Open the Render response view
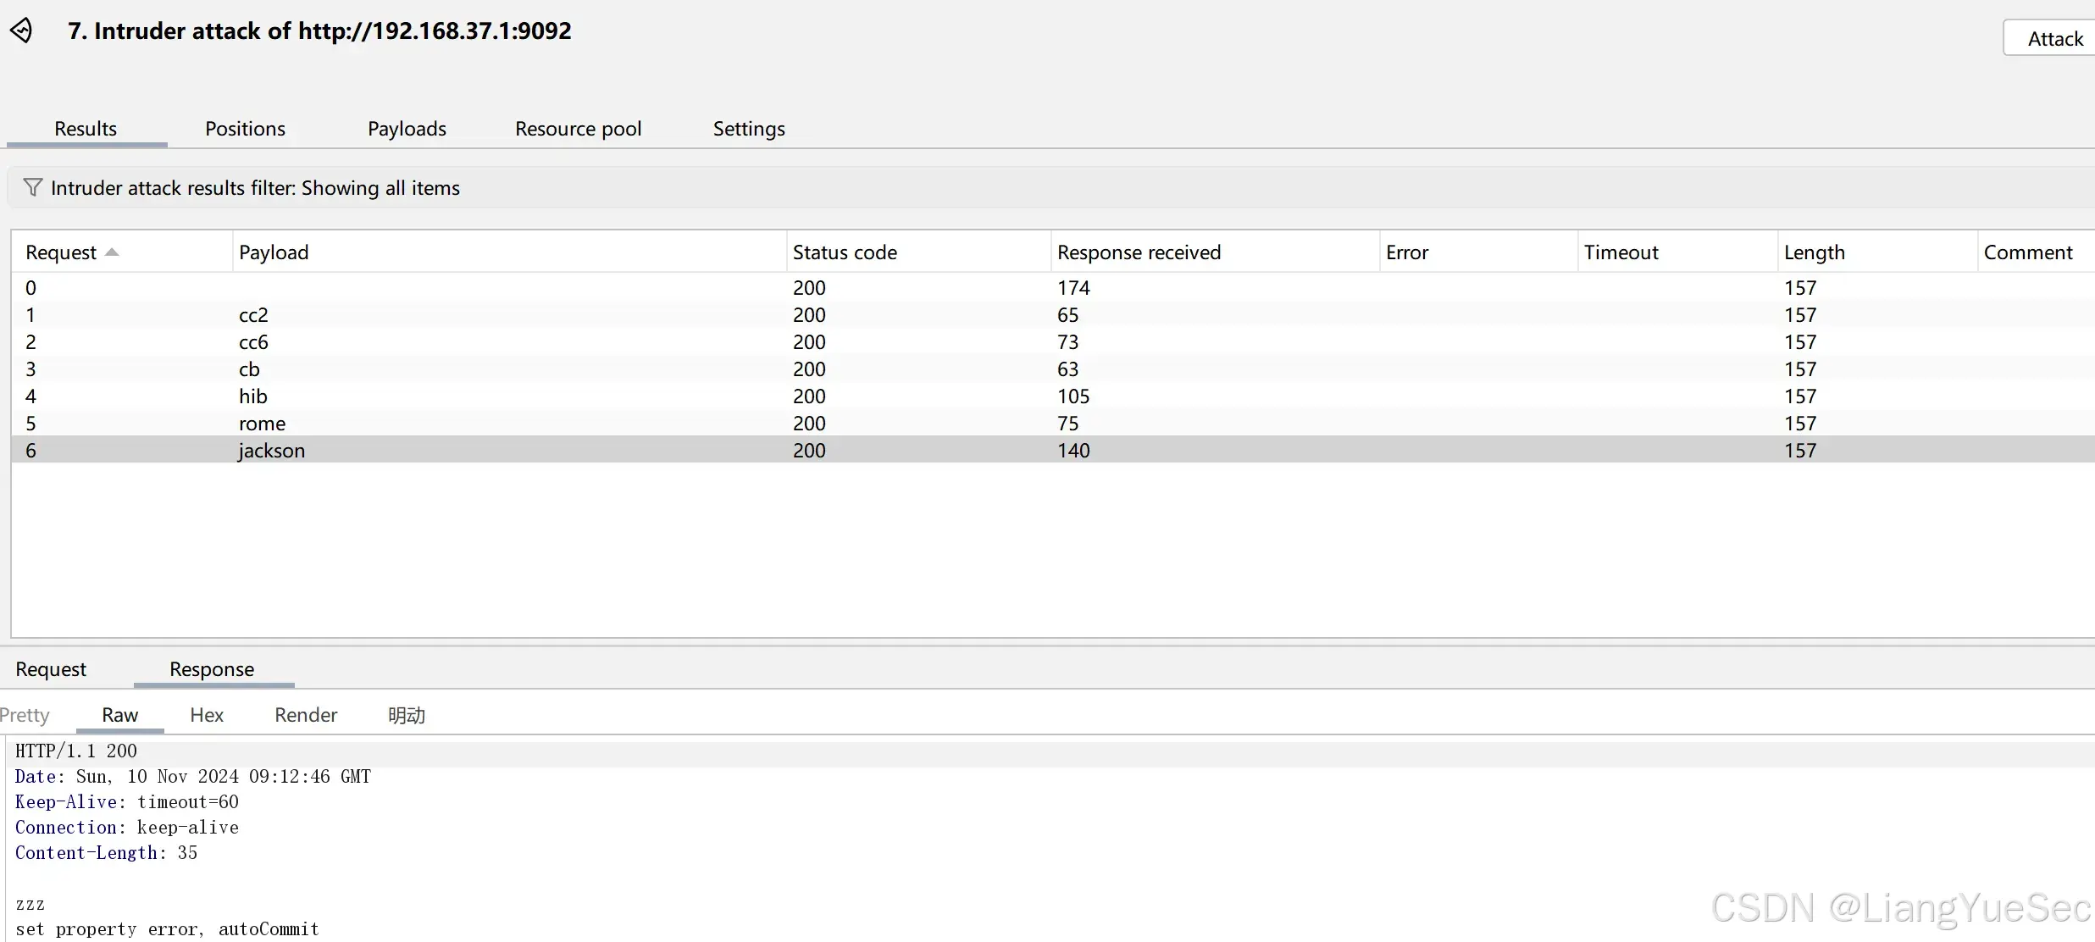 (x=306, y=715)
